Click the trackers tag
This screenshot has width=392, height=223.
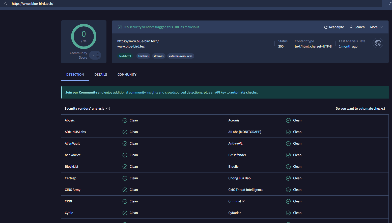pos(143,56)
